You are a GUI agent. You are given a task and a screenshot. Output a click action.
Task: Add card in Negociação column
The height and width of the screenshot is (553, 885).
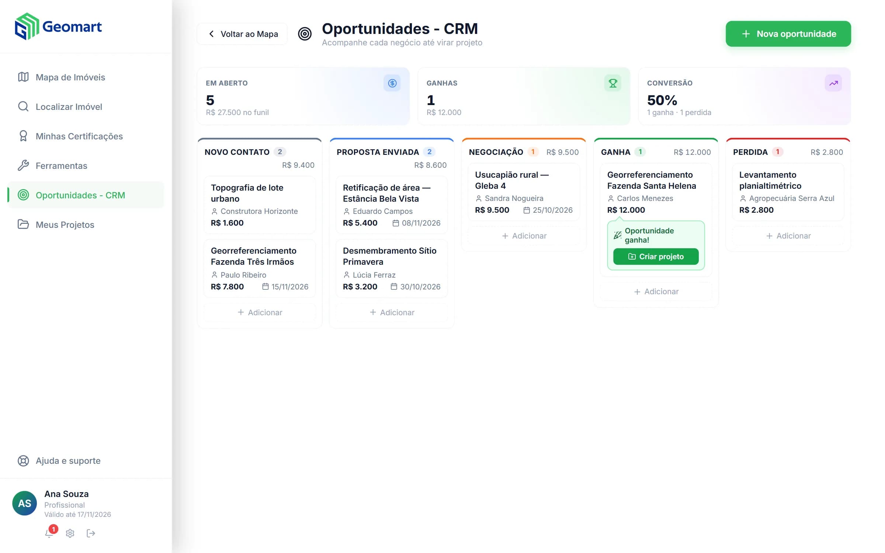[524, 236]
